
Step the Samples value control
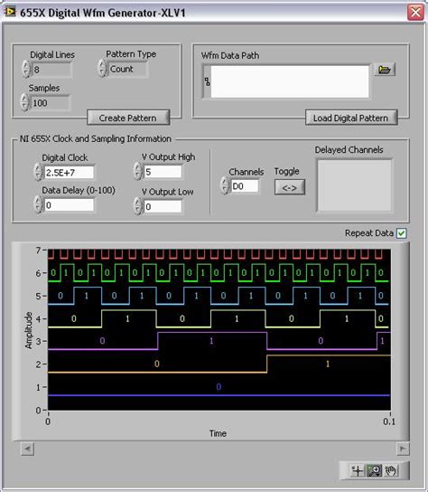pyautogui.click(x=24, y=102)
